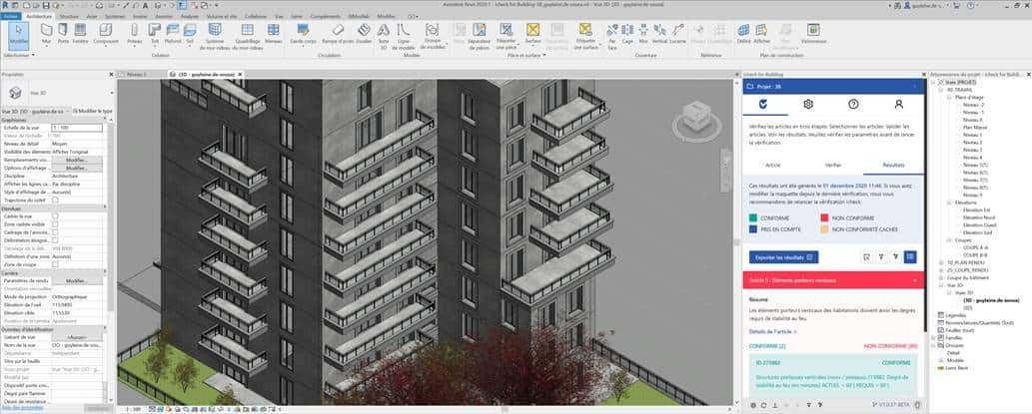Filter by the NON-CONFORME (89) count link
The width and height of the screenshot is (1032, 414).
(x=890, y=345)
